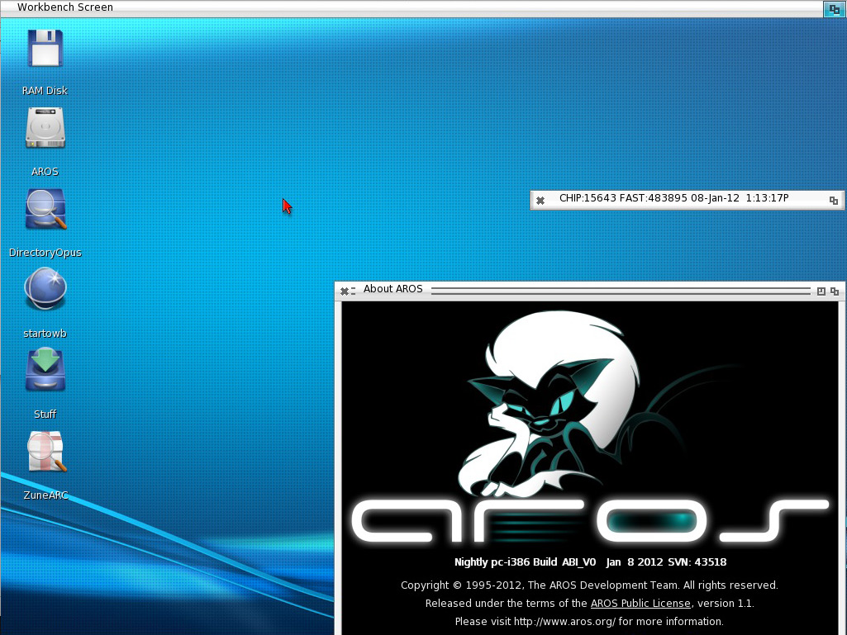Click the screen depth gadget in the Workbench title bar

[x=834, y=8]
